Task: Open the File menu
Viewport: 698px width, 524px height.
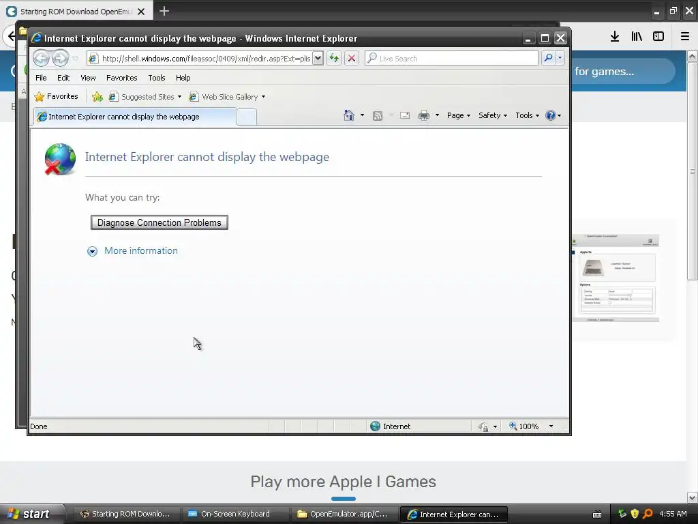Action: tap(41, 78)
